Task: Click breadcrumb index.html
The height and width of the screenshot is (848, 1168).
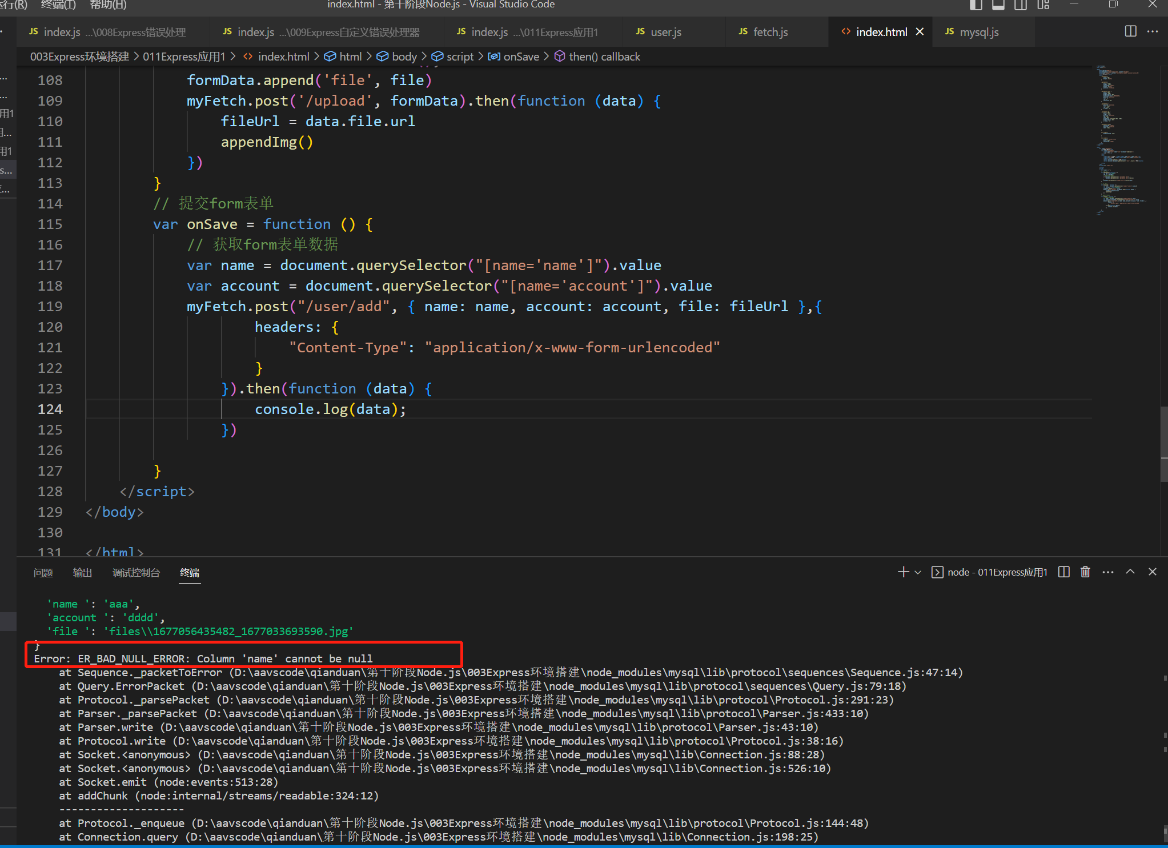Action: coord(276,57)
